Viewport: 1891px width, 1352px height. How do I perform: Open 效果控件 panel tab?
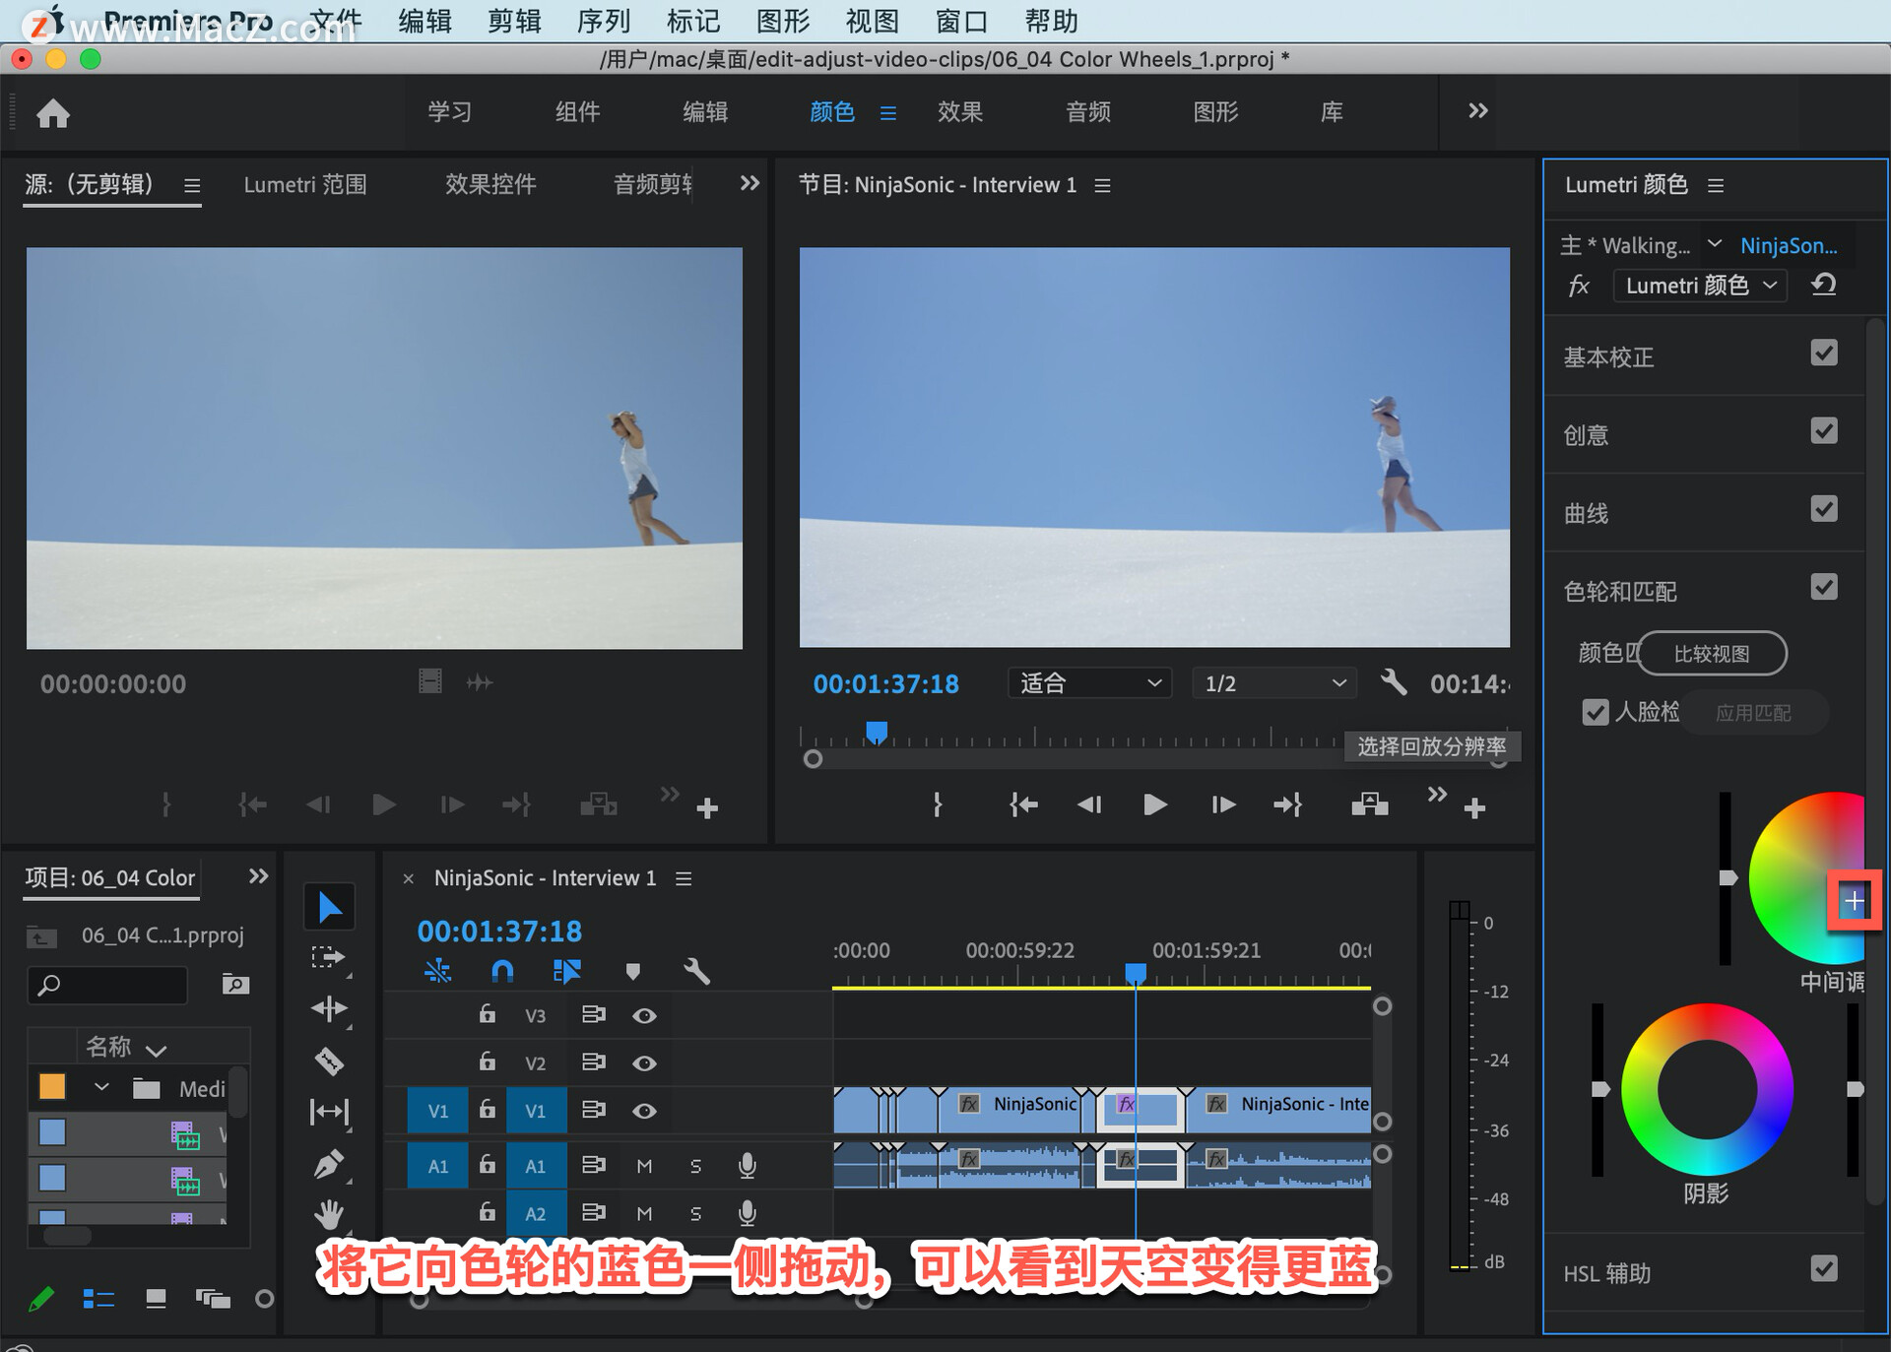490,185
